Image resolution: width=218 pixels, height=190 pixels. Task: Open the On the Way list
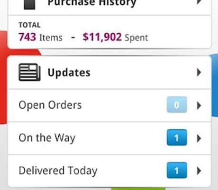point(109,138)
